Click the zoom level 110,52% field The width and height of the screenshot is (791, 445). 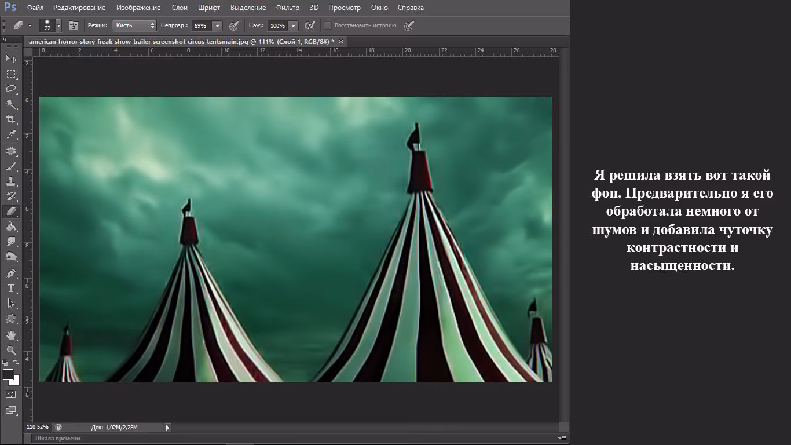tap(38, 427)
